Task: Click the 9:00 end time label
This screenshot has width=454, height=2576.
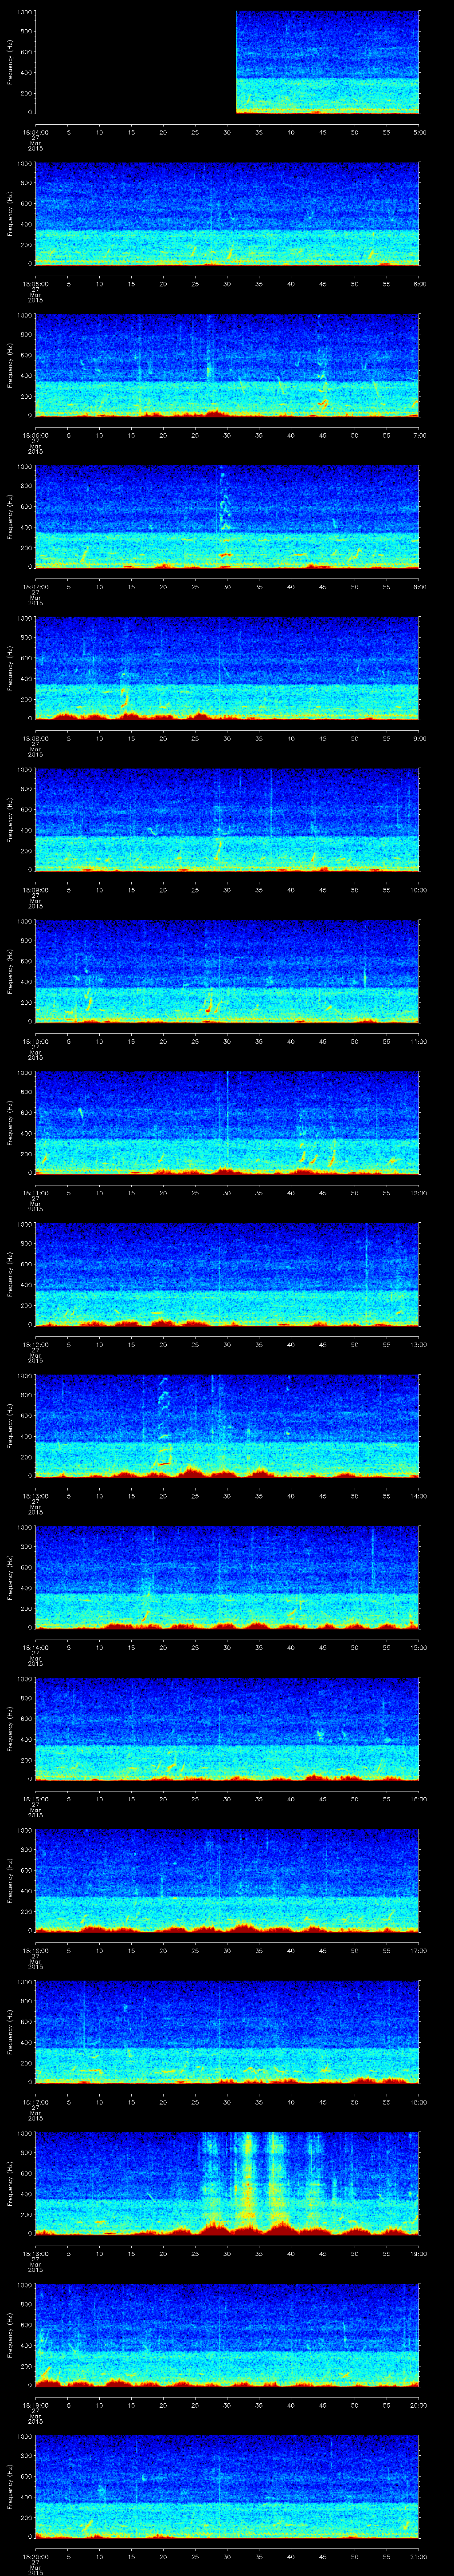Action: tap(420, 739)
